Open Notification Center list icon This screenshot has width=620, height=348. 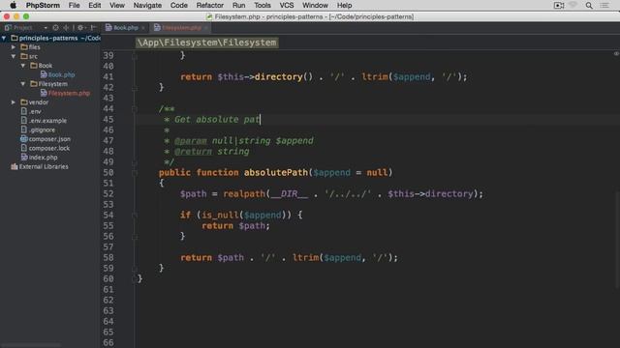coord(604,5)
